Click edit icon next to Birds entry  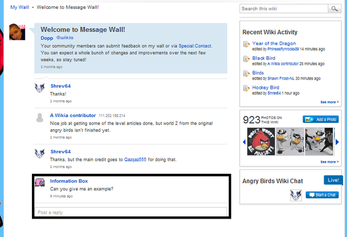pyautogui.click(x=246, y=74)
